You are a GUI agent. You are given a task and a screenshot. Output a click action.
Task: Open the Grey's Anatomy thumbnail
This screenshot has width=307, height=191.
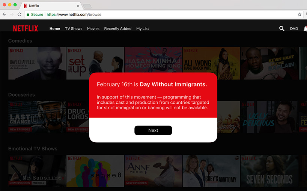click(211, 171)
